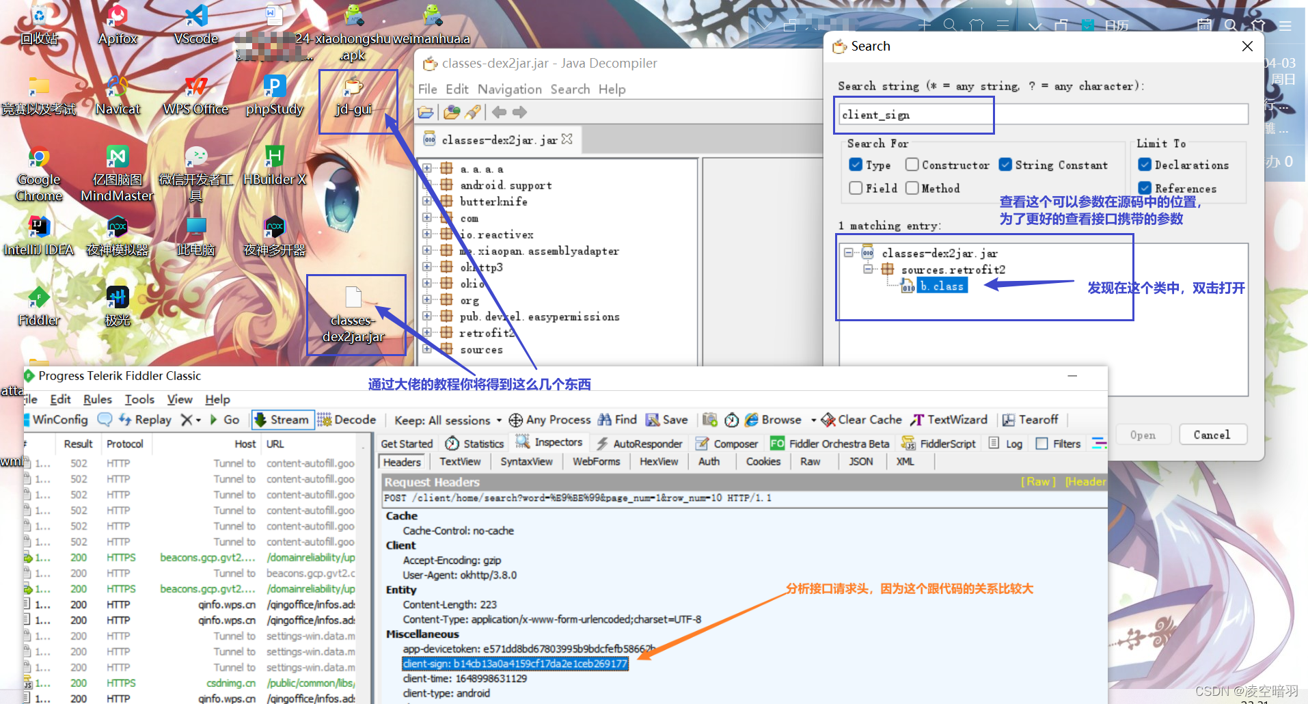The height and width of the screenshot is (704, 1308).
Task: Click Raw link in Request Headers bar
Action: point(1037,482)
